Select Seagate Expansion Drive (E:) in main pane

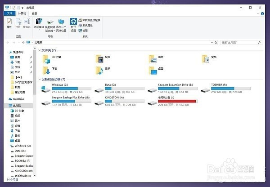173,89
